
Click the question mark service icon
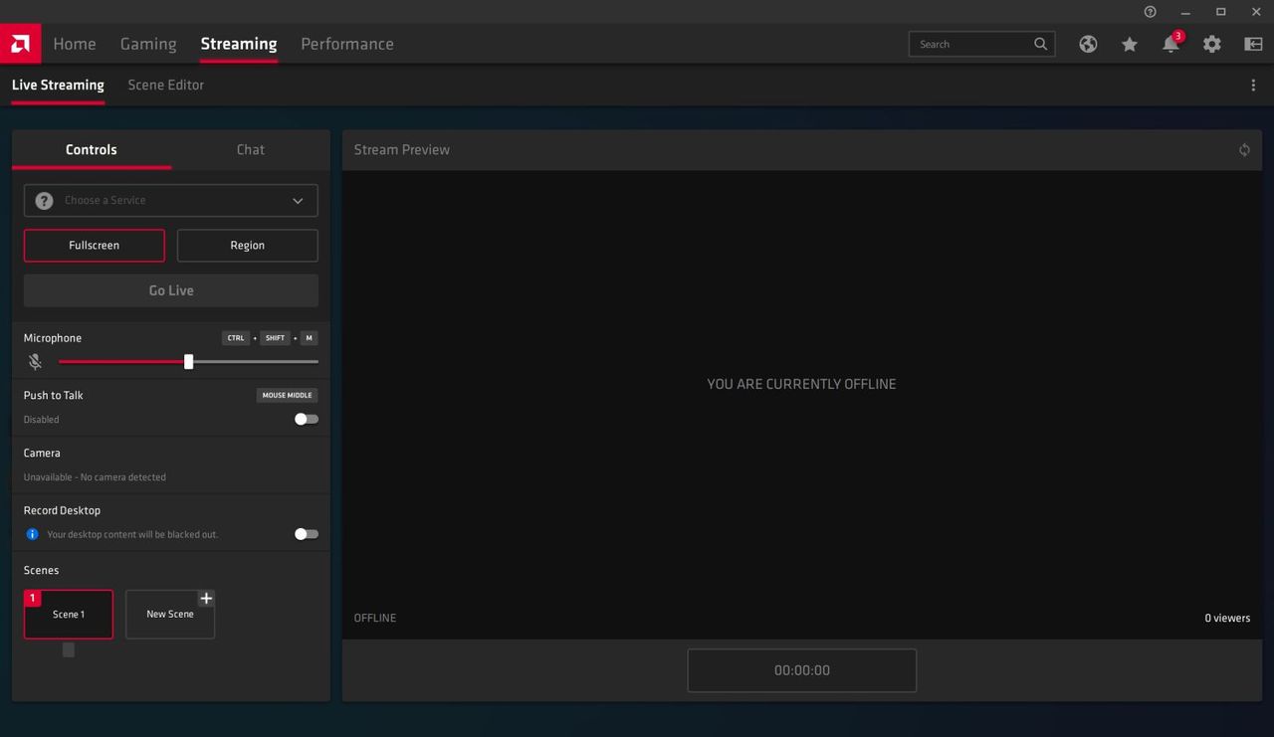tap(44, 201)
